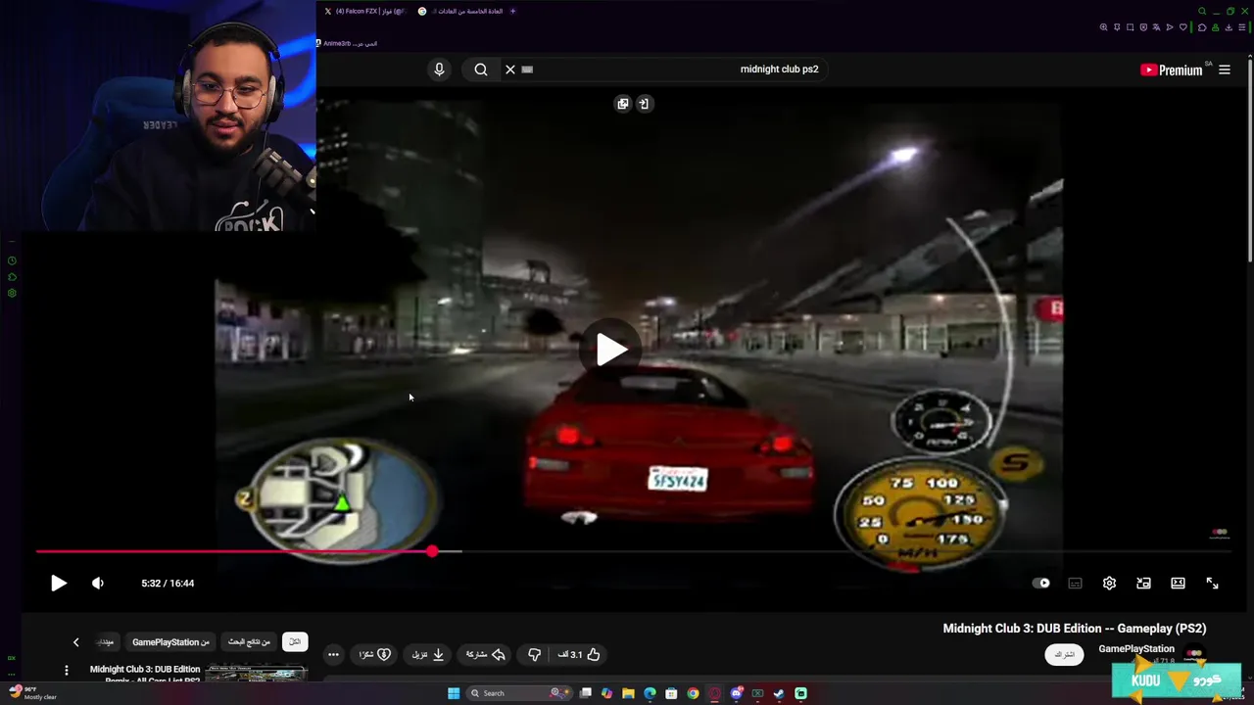Open Steam from taskbar
Viewport: 1254px width, 705px height.
(779, 693)
